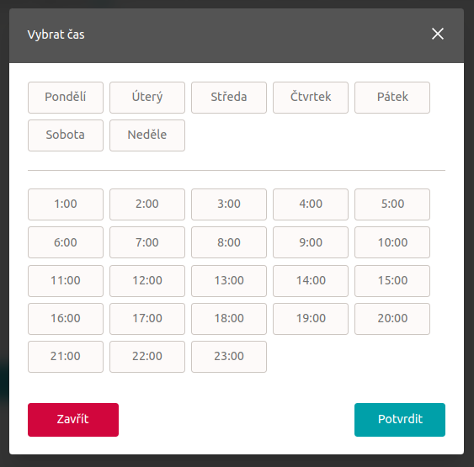
Task: Pick the Čtvrtek day option
Action: pyautogui.click(x=311, y=98)
